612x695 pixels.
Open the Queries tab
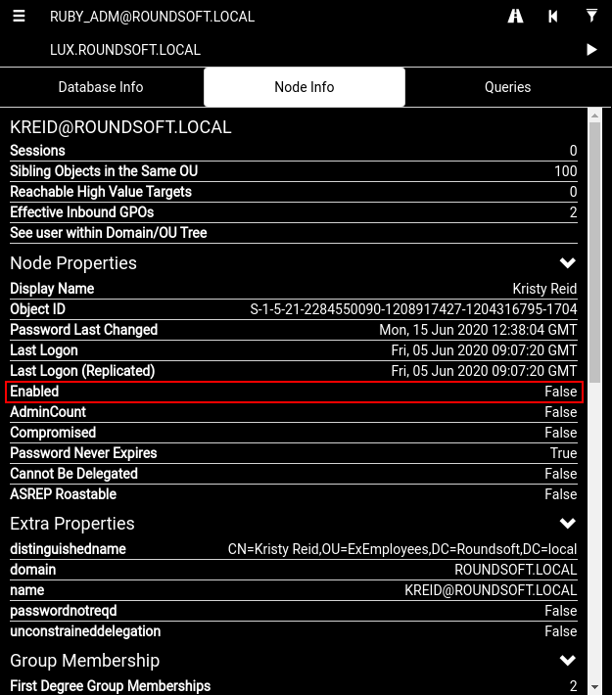click(507, 87)
